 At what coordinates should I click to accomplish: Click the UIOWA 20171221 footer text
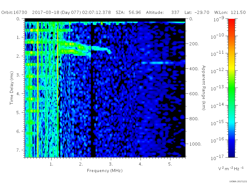pos(238,182)
